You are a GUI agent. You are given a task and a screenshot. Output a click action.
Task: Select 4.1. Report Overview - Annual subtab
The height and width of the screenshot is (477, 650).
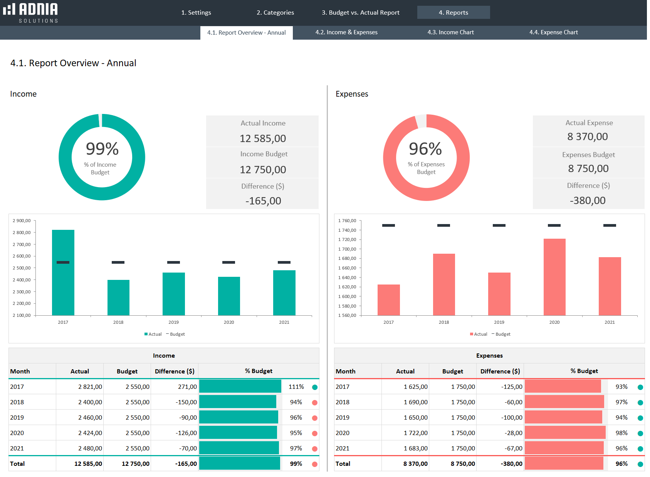point(247,33)
